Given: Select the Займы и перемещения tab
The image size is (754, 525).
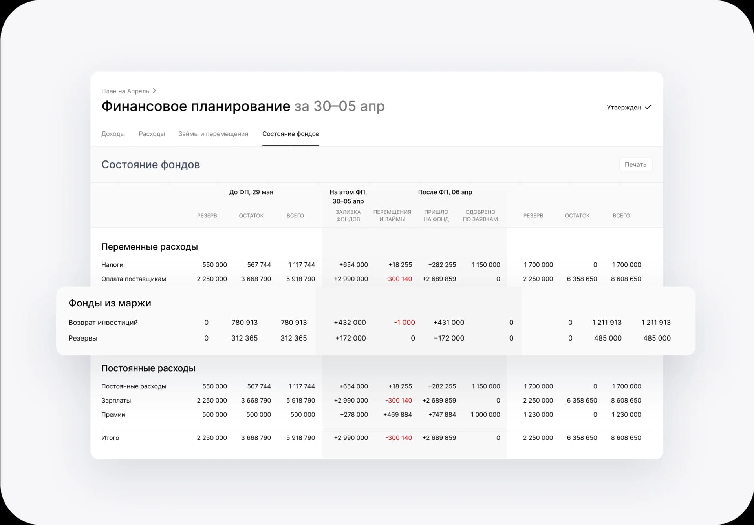Looking at the screenshot, I should (x=213, y=134).
